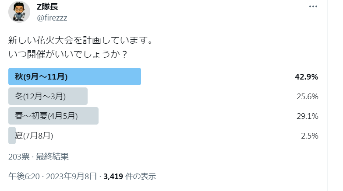Open the 午後6:20 timestamp link
The width and height of the screenshot is (343, 191).
click(x=24, y=176)
